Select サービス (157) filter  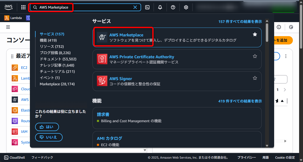pos(52,34)
